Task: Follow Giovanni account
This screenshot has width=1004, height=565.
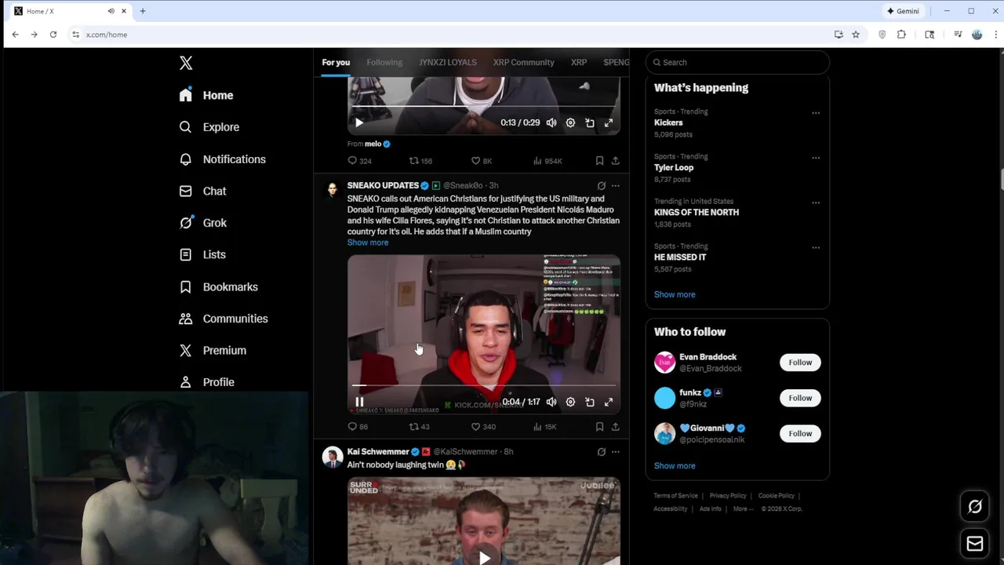Action: tap(800, 433)
